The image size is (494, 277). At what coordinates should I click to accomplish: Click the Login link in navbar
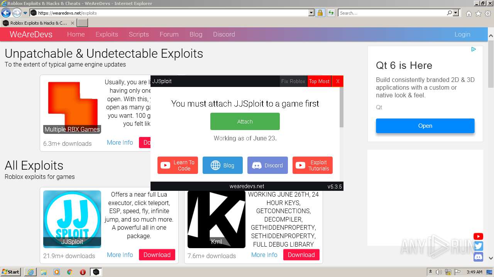pos(462,34)
